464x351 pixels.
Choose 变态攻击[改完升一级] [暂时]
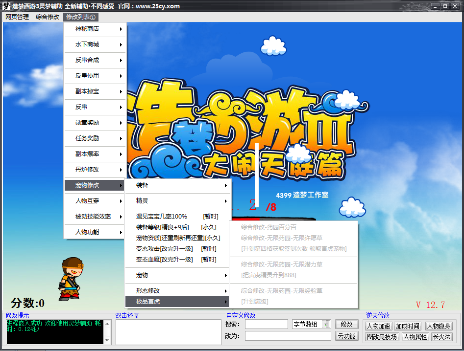[x=178, y=249]
